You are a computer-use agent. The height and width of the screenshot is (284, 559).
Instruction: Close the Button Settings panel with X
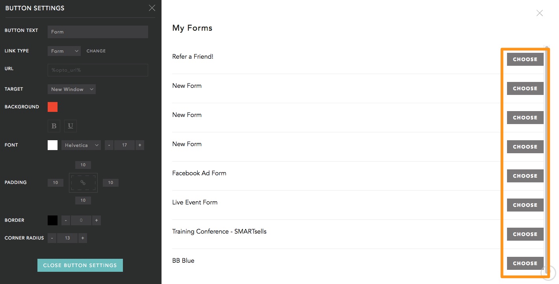[x=152, y=8]
